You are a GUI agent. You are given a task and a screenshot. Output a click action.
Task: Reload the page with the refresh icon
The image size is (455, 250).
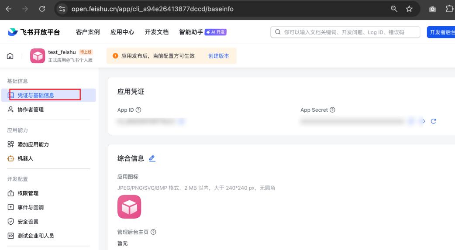pyautogui.click(x=42, y=9)
